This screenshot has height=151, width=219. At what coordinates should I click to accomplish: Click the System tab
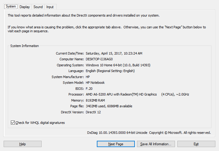coord(11,7)
